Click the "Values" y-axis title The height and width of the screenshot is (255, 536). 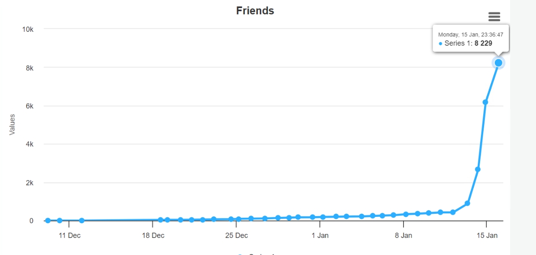point(12,124)
